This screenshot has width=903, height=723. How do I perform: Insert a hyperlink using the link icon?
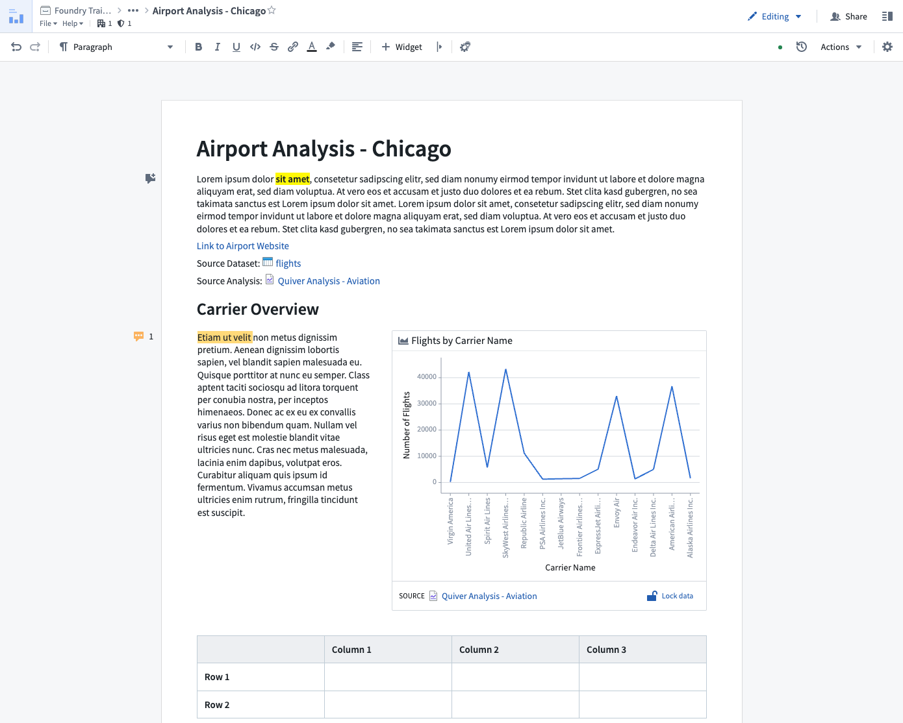(x=293, y=47)
